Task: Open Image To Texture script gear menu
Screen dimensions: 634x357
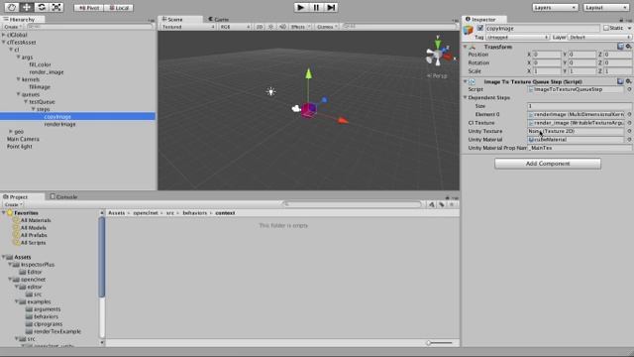Action: coord(628,81)
